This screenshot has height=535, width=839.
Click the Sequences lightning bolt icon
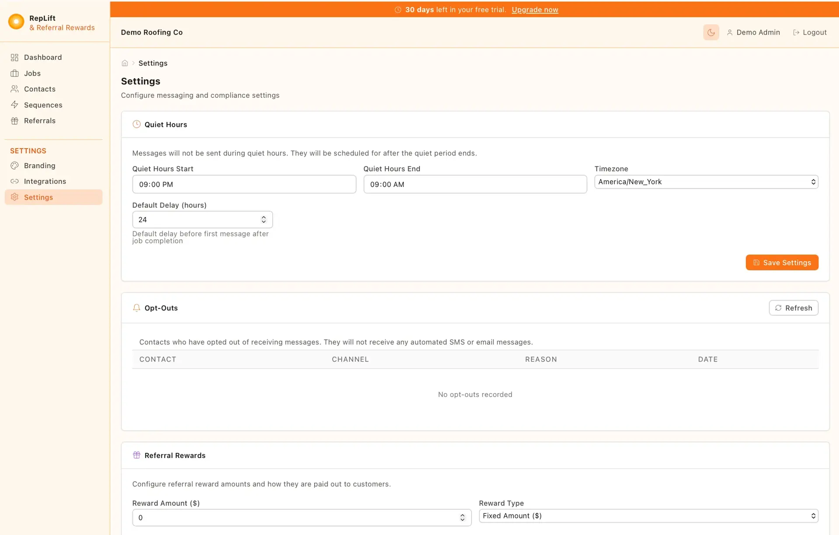pos(14,105)
